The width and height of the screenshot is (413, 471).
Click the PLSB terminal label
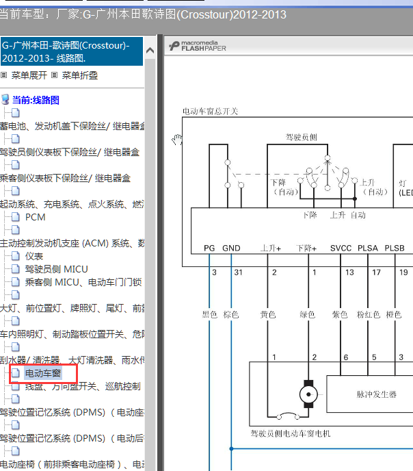coord(395,248)
